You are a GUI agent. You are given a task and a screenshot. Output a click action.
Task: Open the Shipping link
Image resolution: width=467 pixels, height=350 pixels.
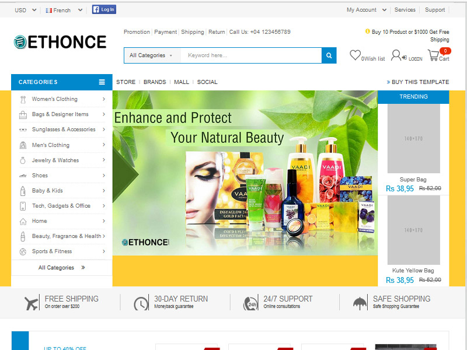[x=193, y=32]
